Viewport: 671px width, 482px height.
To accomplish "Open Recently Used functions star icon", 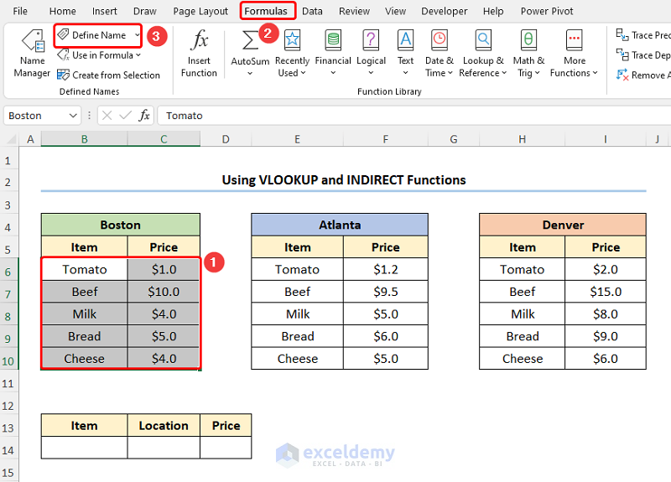I will 292,40.
